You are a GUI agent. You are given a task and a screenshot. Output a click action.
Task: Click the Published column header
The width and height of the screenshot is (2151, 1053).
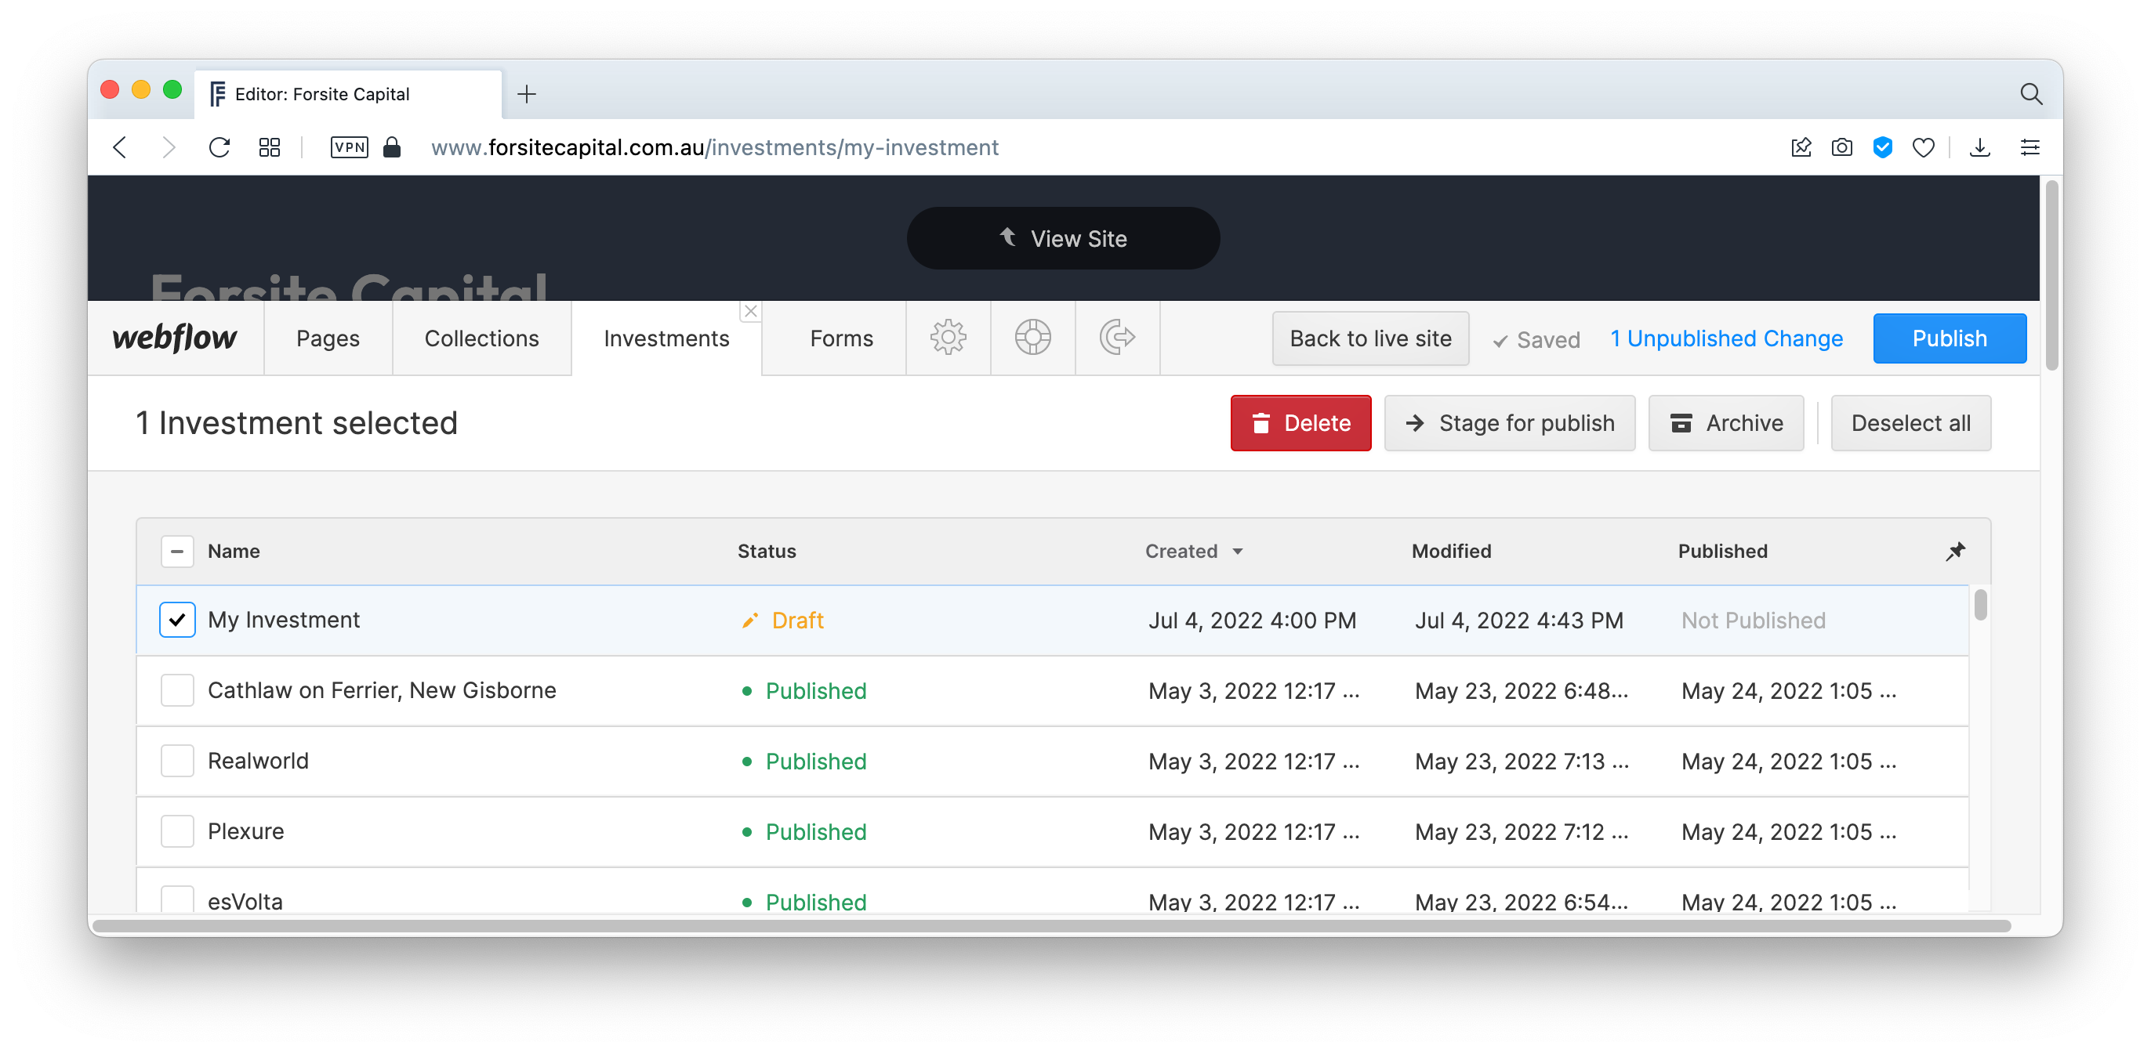[x=1723, y=552]
